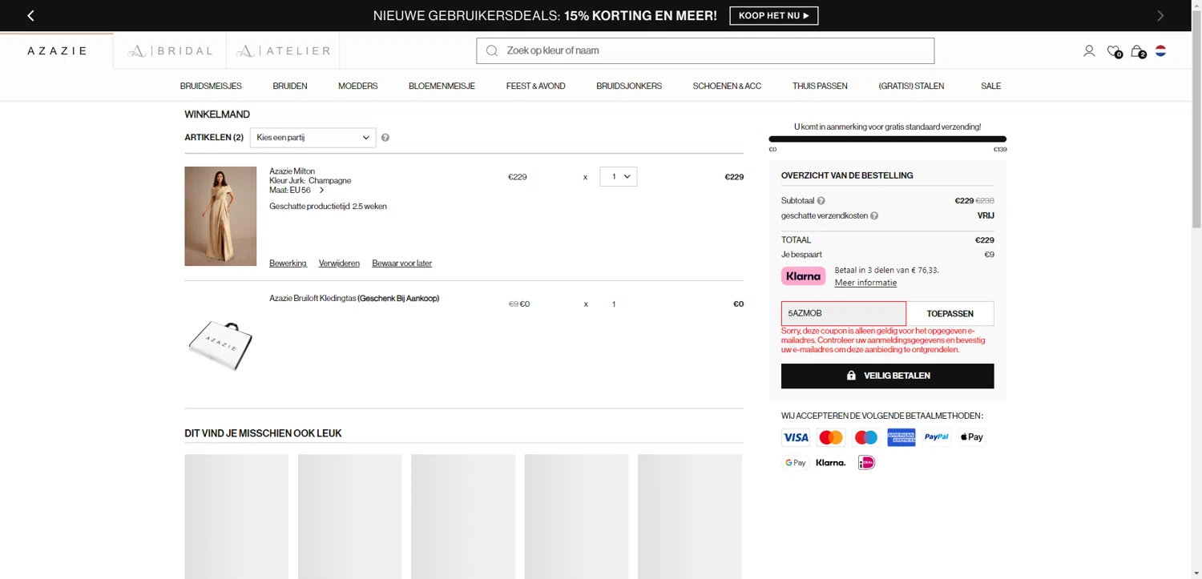Show shipping cost info question icon
Screen dimensions: 1202x579
point(874,216)
